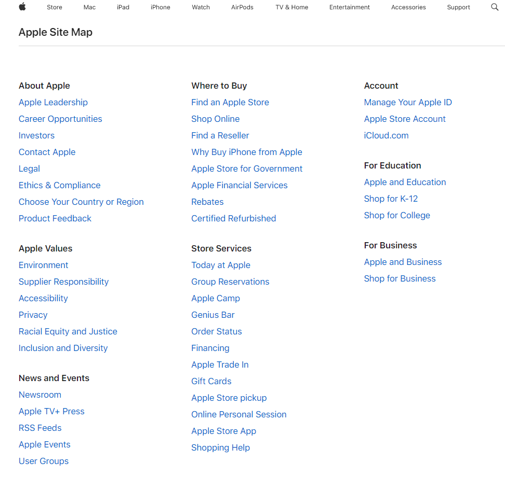Screen dimensions: 505x477
Task: Select Support in the top menu
Action: (x=458, y=7)
